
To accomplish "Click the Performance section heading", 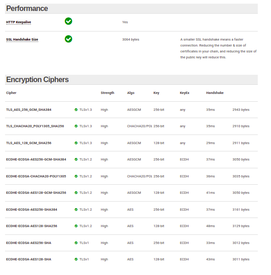I will tap(27, 8).
